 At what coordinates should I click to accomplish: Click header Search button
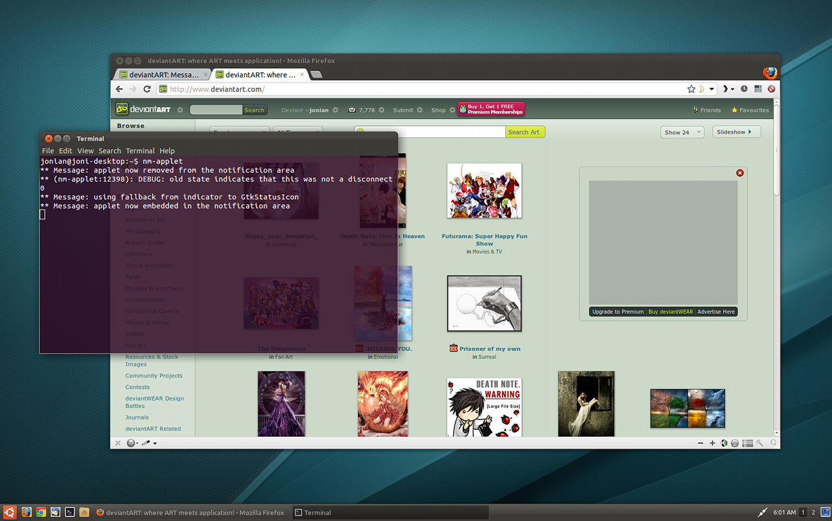(254, 110)
